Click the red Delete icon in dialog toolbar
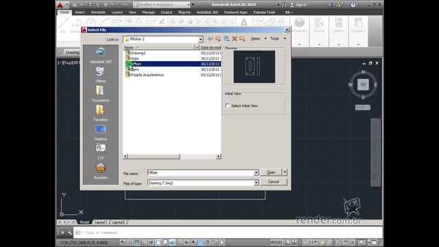Screen dimensions: 439x247 coord(235,38)
